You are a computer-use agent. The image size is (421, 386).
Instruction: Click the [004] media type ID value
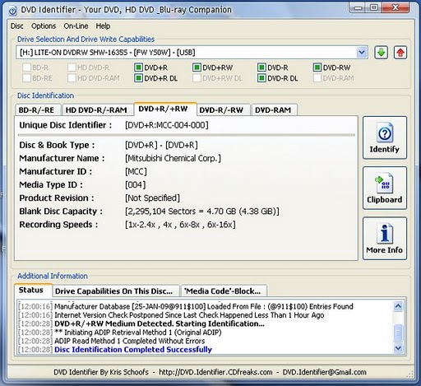(135, 185)
